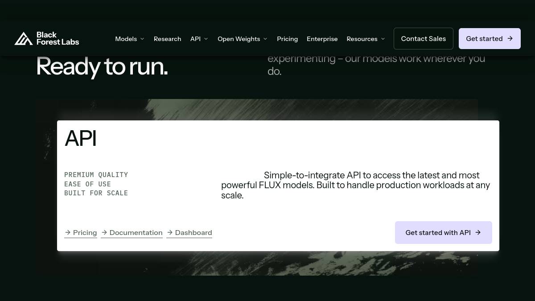Navigate to the Enterprise page
This screenshot has height=301, width=535.
click(x=322, y=39)
